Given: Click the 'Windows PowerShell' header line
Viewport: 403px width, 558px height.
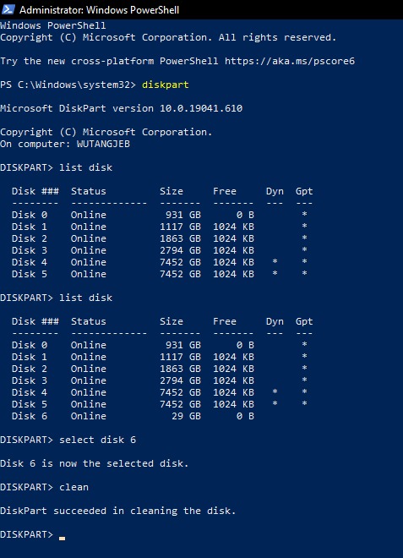Looking at the screenshot, I should 53,25.
